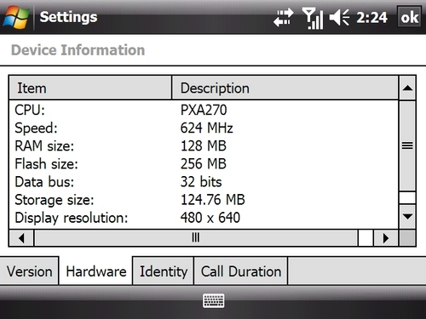
Task: Check the signal strength antenna icon
Action: click(313, 18)
